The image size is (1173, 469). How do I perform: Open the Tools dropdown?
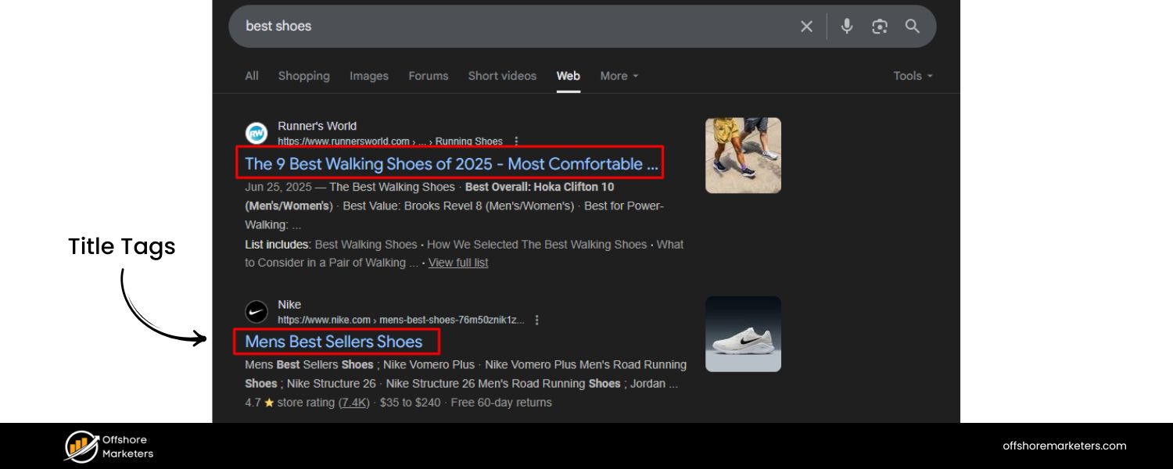[x=913, y=76]
